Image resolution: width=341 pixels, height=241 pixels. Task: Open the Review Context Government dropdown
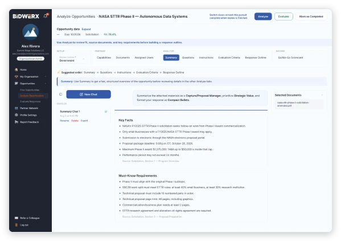click(x=72, y=59)
